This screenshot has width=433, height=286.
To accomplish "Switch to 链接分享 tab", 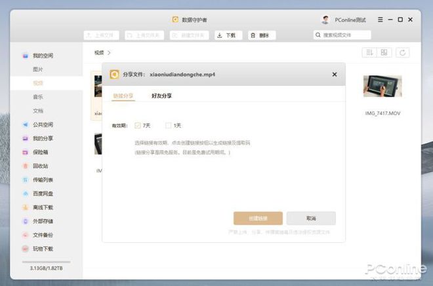I will click(123, 96).
